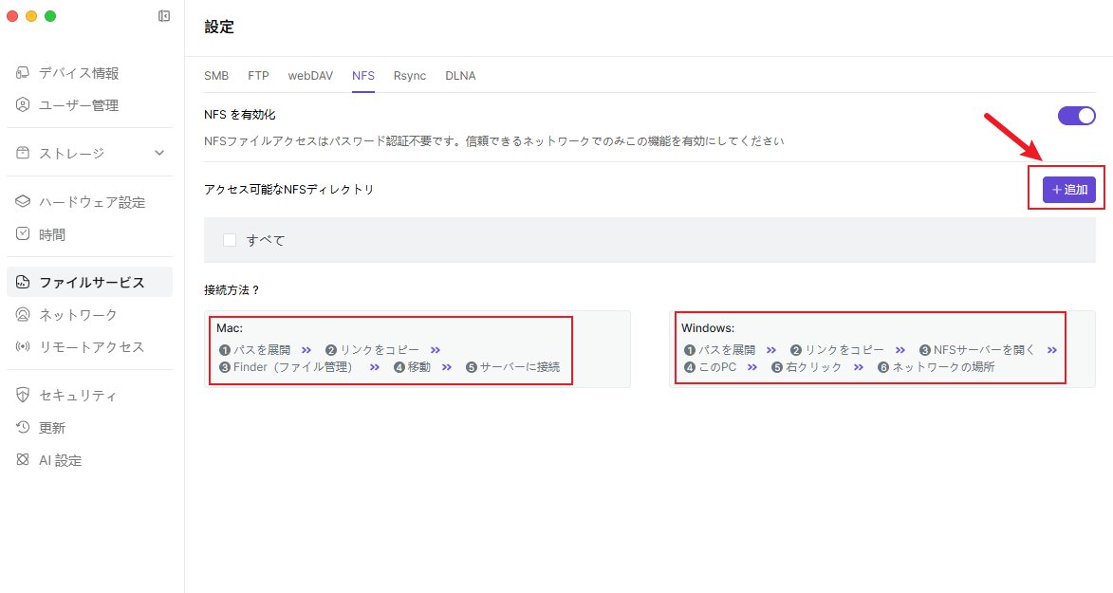
Task: Switch to the SMB tab
Action: click(216, 76)
